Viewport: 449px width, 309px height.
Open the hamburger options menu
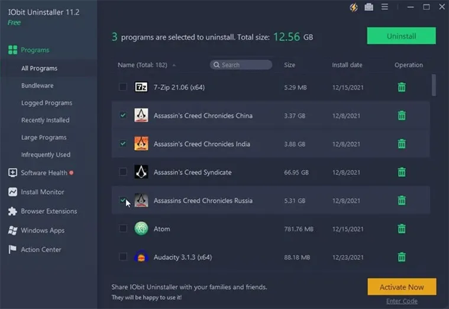[385, 7]
